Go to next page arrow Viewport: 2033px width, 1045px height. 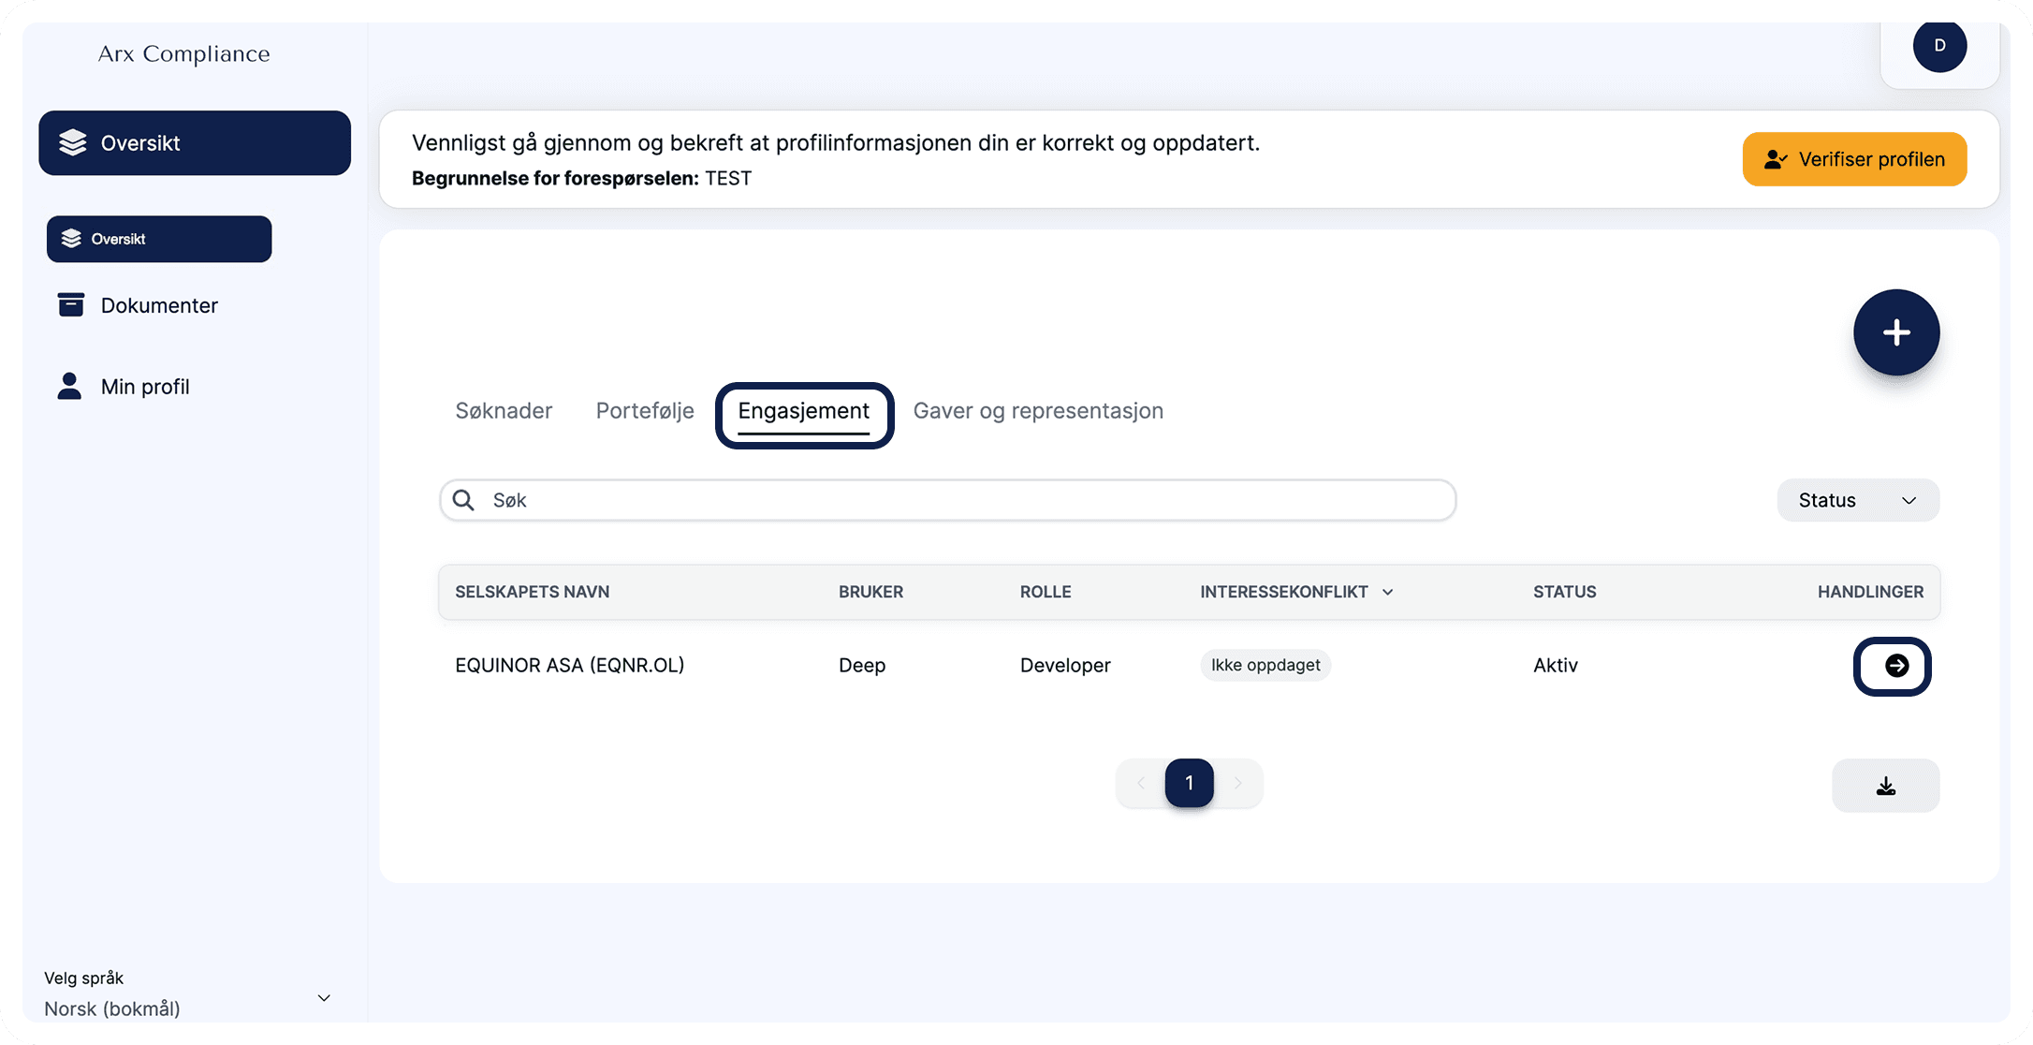coord(1237,783)
